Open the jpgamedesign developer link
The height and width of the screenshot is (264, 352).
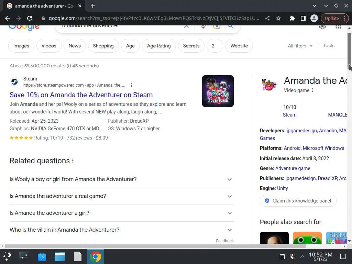point(301,131)
